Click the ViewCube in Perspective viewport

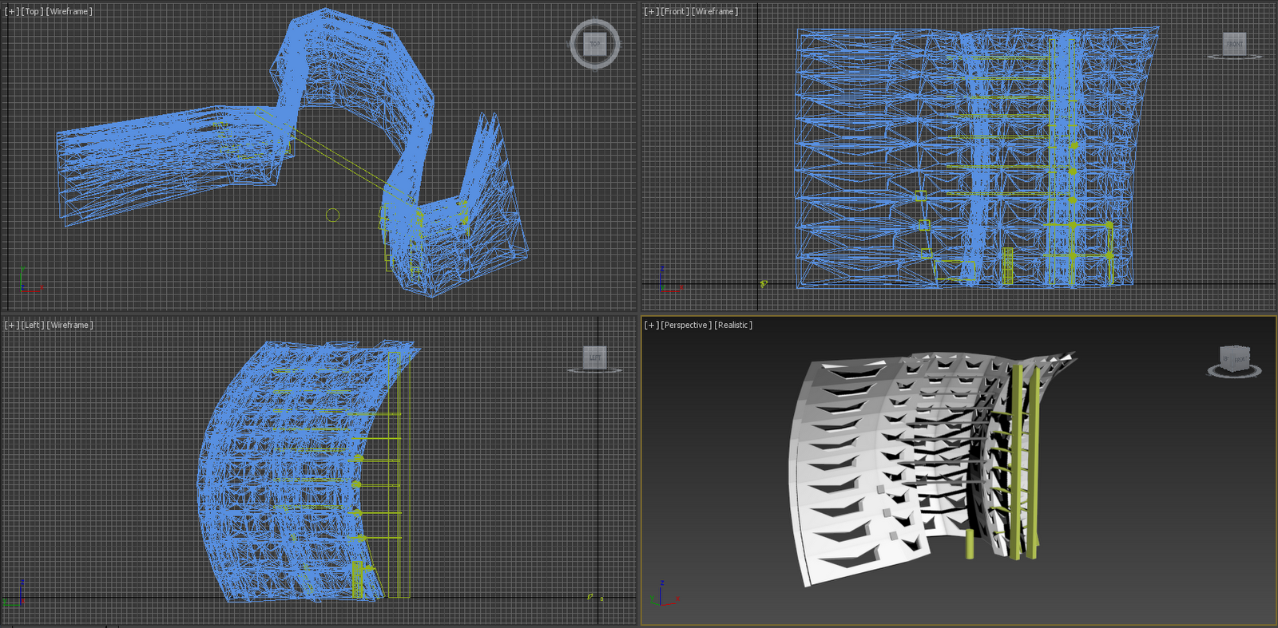pos(1234,358)
